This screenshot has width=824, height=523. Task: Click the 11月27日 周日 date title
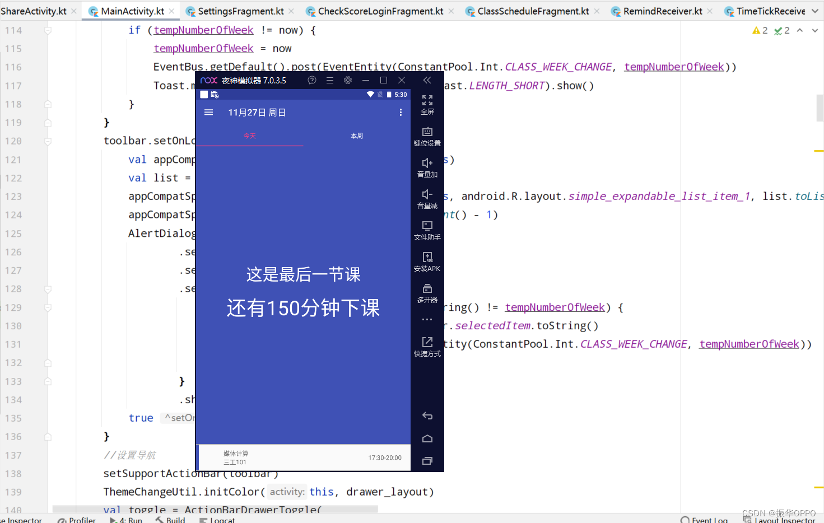(257, 113)
